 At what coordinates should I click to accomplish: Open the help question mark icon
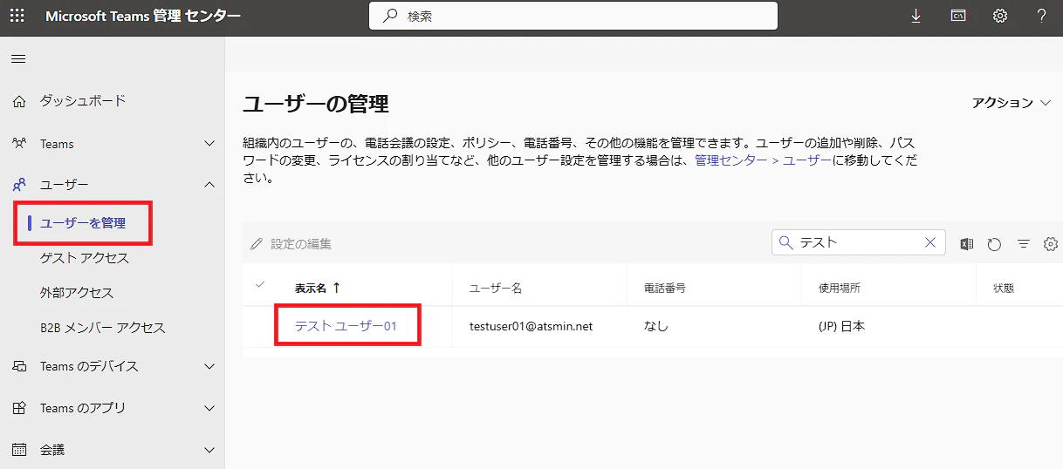tap(1041, 16)
